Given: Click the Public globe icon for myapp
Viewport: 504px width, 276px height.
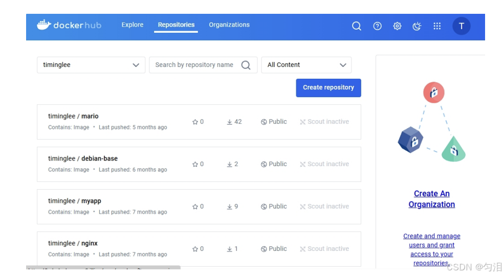Looking at the screenshot, I should (264, 206).
